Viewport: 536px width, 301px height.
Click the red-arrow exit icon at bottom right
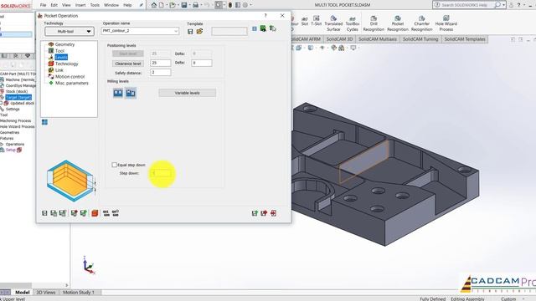pos(264,213)
